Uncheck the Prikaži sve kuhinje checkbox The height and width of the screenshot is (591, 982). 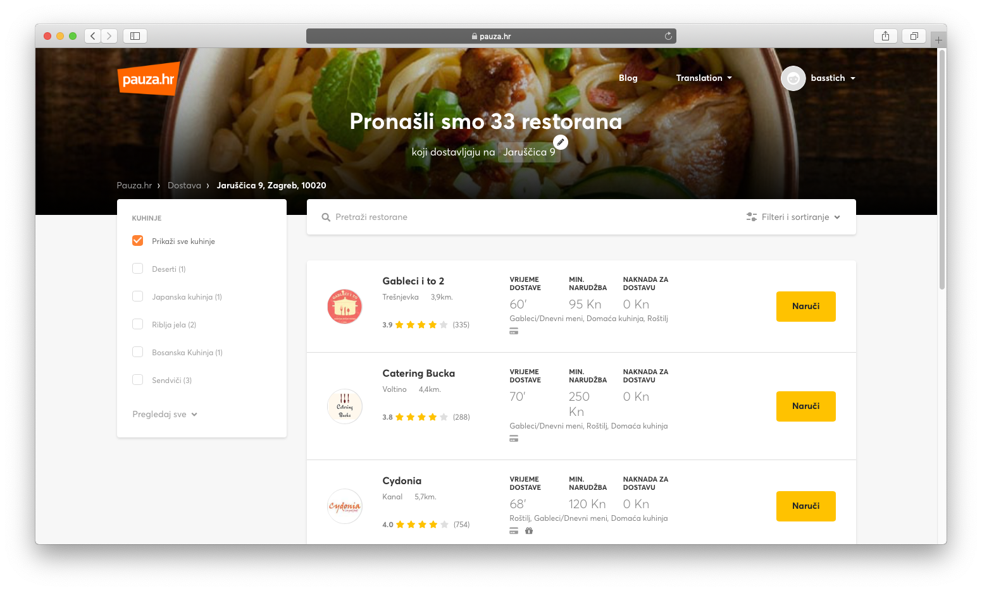pos(137,241)
